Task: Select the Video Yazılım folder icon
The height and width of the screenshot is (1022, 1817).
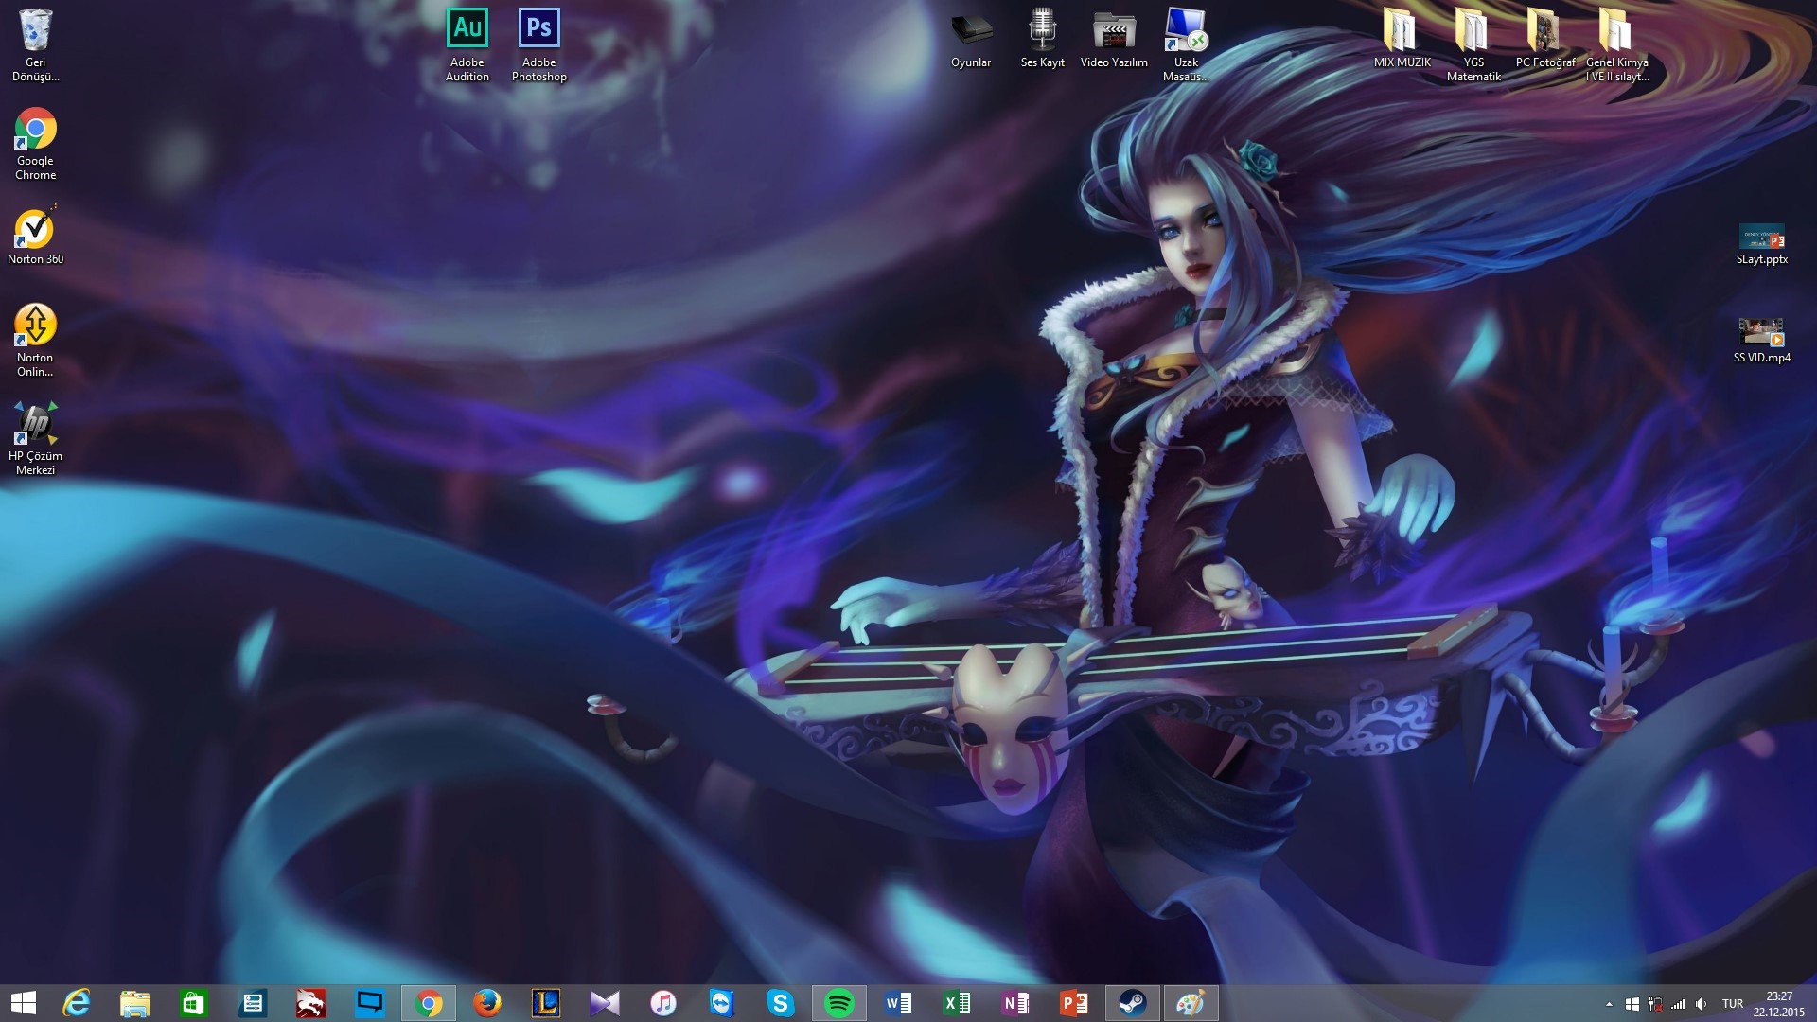Action: click(1114, 39)
